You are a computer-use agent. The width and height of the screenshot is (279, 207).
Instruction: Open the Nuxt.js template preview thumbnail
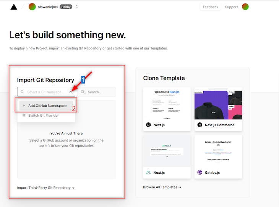click(167, 151)
